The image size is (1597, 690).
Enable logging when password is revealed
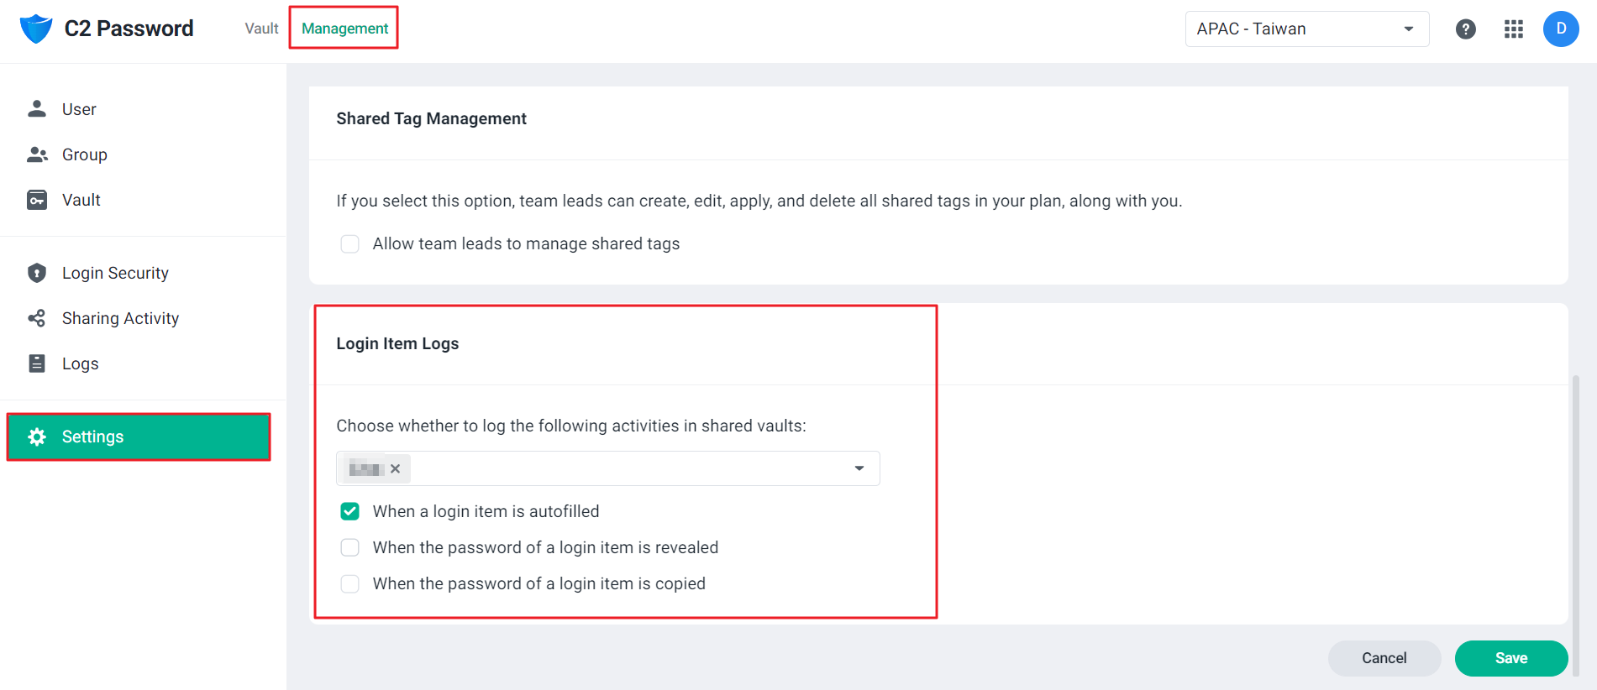349,546
